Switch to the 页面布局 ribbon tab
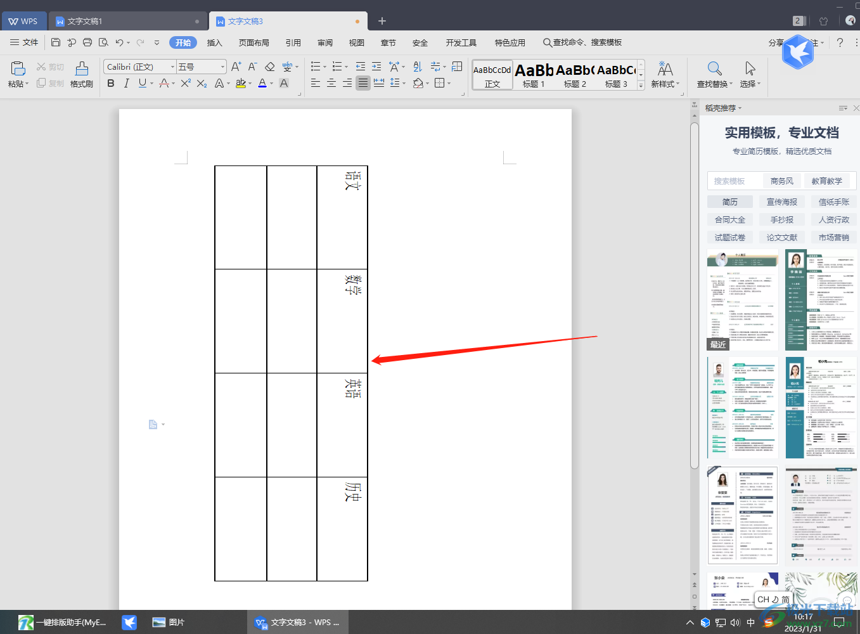This screenshot has width=860, height=634. pos(254,42)
